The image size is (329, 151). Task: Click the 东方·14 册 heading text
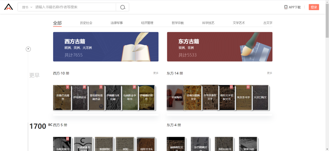click(x=175, y=73)
